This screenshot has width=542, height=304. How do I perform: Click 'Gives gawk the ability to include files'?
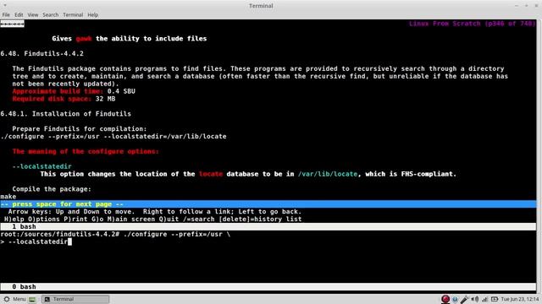(x=130, y=39)
